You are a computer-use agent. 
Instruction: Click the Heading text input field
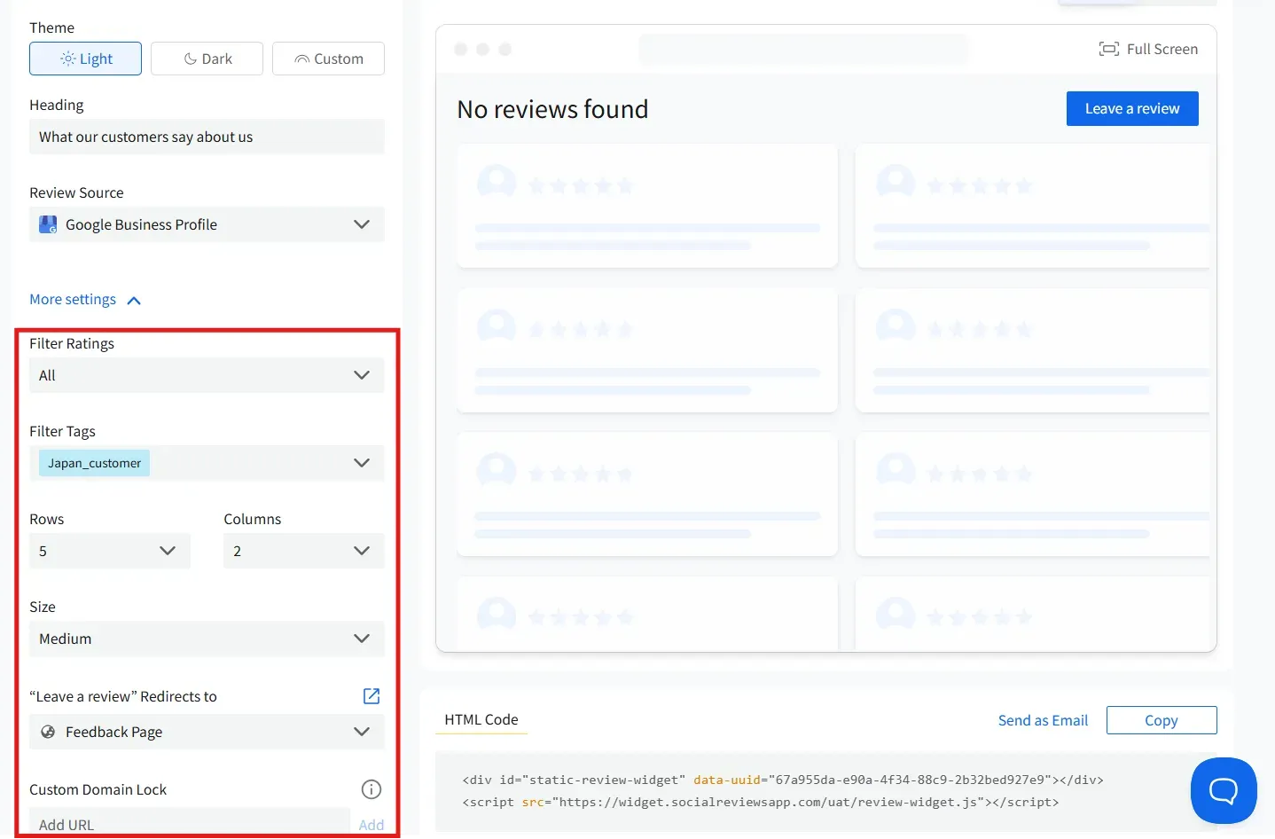pyautogui.click(x=207, y=137)
